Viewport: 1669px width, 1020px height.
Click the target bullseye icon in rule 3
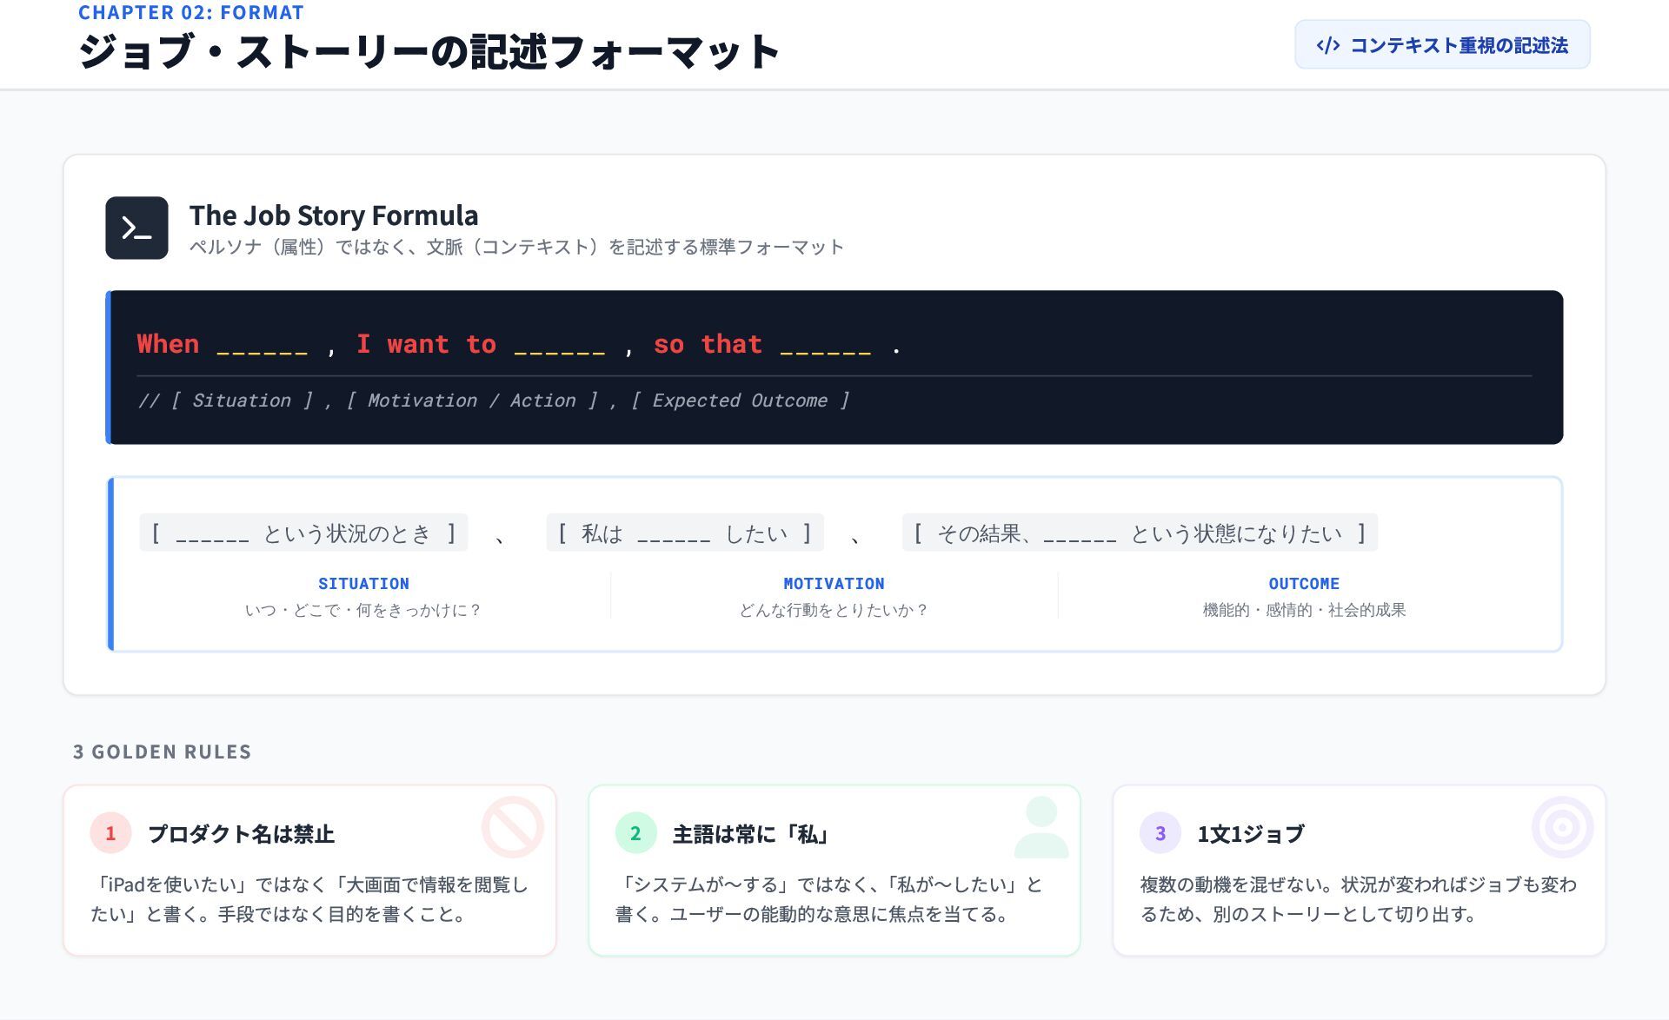pos(1562,827)
